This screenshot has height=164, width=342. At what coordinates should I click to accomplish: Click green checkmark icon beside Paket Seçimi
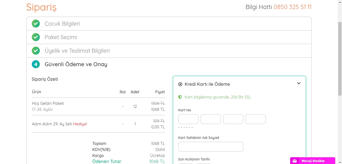[x=36, y=37]
